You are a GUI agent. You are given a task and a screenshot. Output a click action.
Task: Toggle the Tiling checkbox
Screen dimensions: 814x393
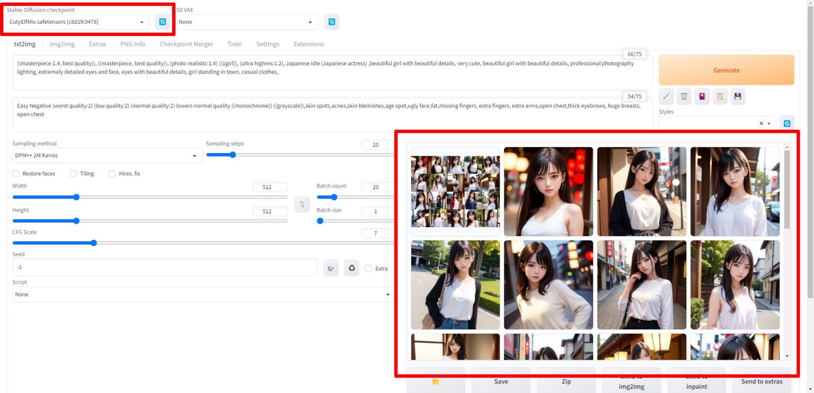pos(74,174)
